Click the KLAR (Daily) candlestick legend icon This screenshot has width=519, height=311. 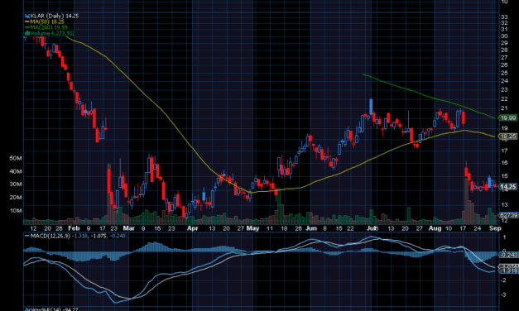coord(27,16)
